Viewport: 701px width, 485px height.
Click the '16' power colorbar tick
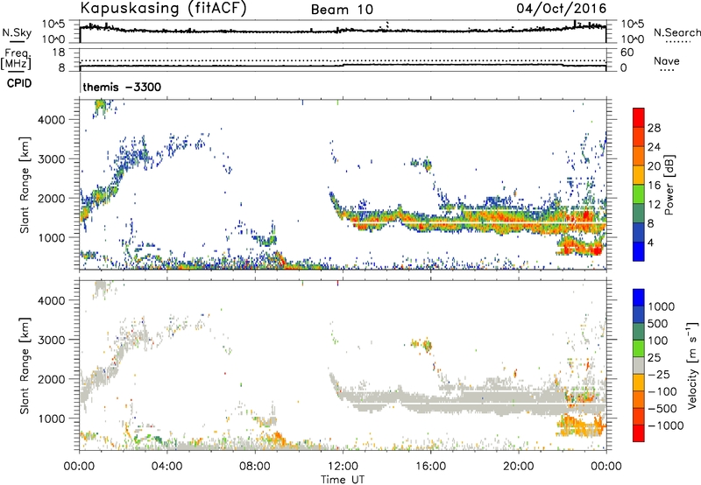click(654, 185)
